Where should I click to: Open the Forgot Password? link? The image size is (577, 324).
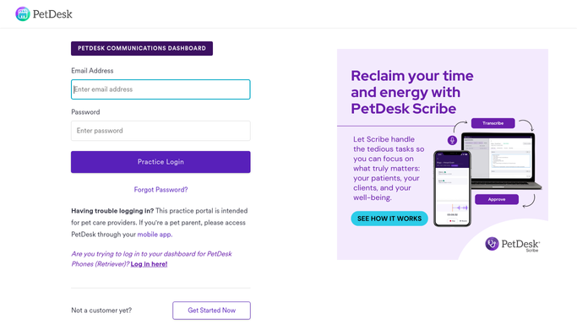coord(161,190)
